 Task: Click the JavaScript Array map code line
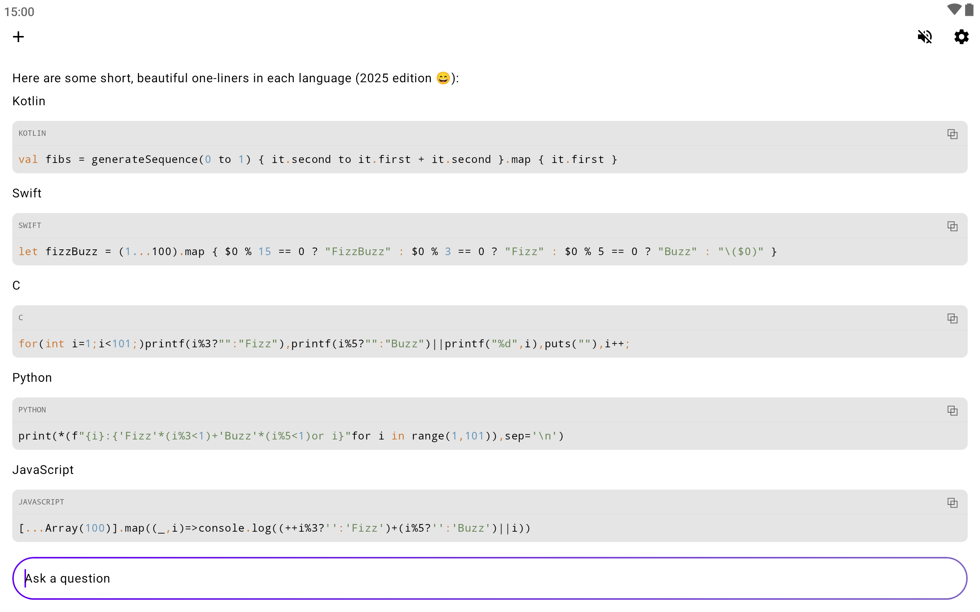coord(274,528)
